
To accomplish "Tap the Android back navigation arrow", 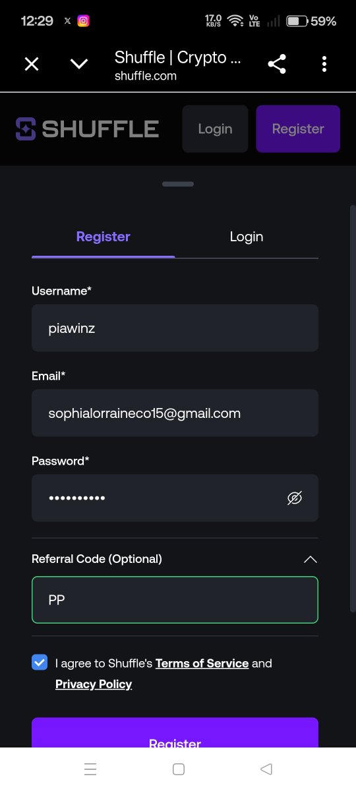I will tap(266, 769).
